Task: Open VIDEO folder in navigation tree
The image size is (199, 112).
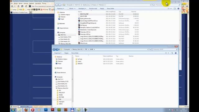Action: (61, 104)
